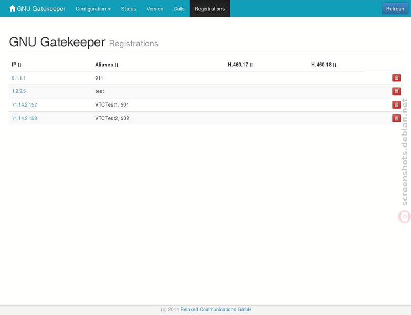Delete the 9.1.1.1 registration via trash icon

pyautogui.click(x=396, y=78)
